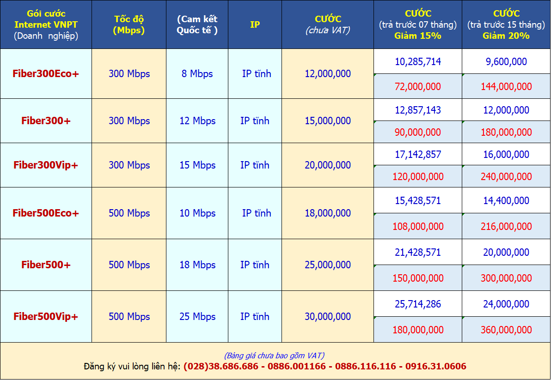
Task: Click the phone number 0916.31.0606
Action: point(436,366)
